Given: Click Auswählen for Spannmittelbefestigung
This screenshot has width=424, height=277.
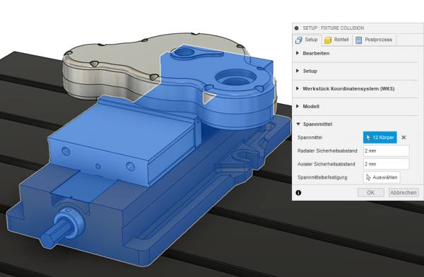Looking at the screenshot, I should pos(382,177).
